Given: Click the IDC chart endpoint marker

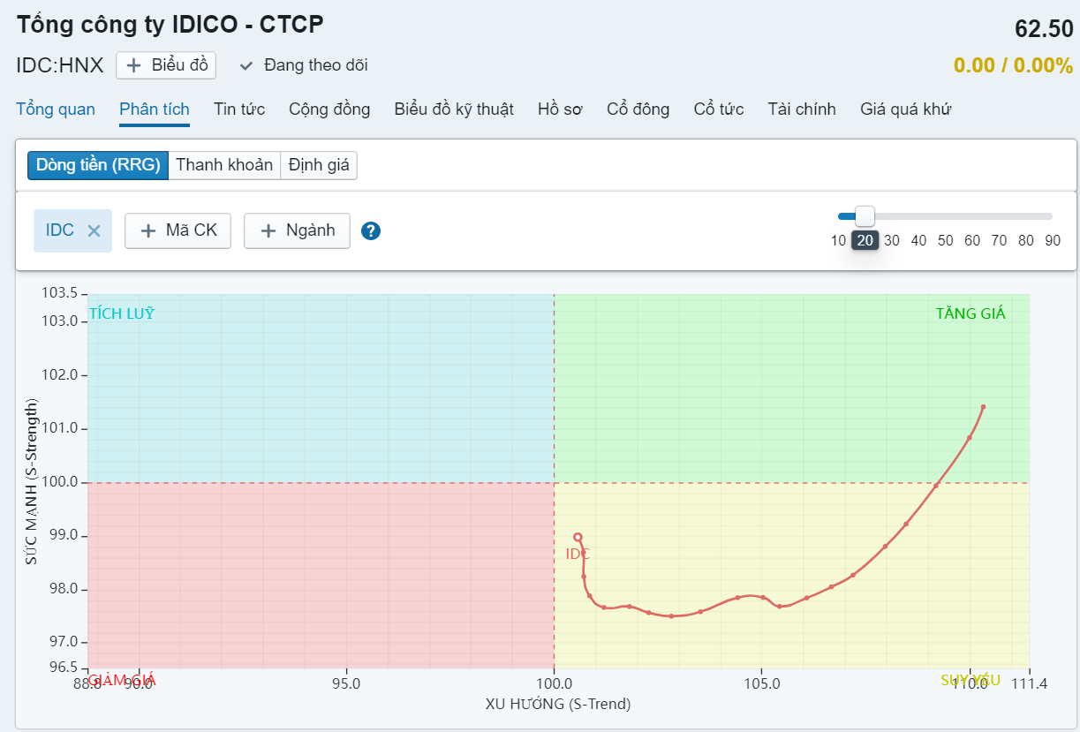Looking at the screenshot, I should pos(578,537).
